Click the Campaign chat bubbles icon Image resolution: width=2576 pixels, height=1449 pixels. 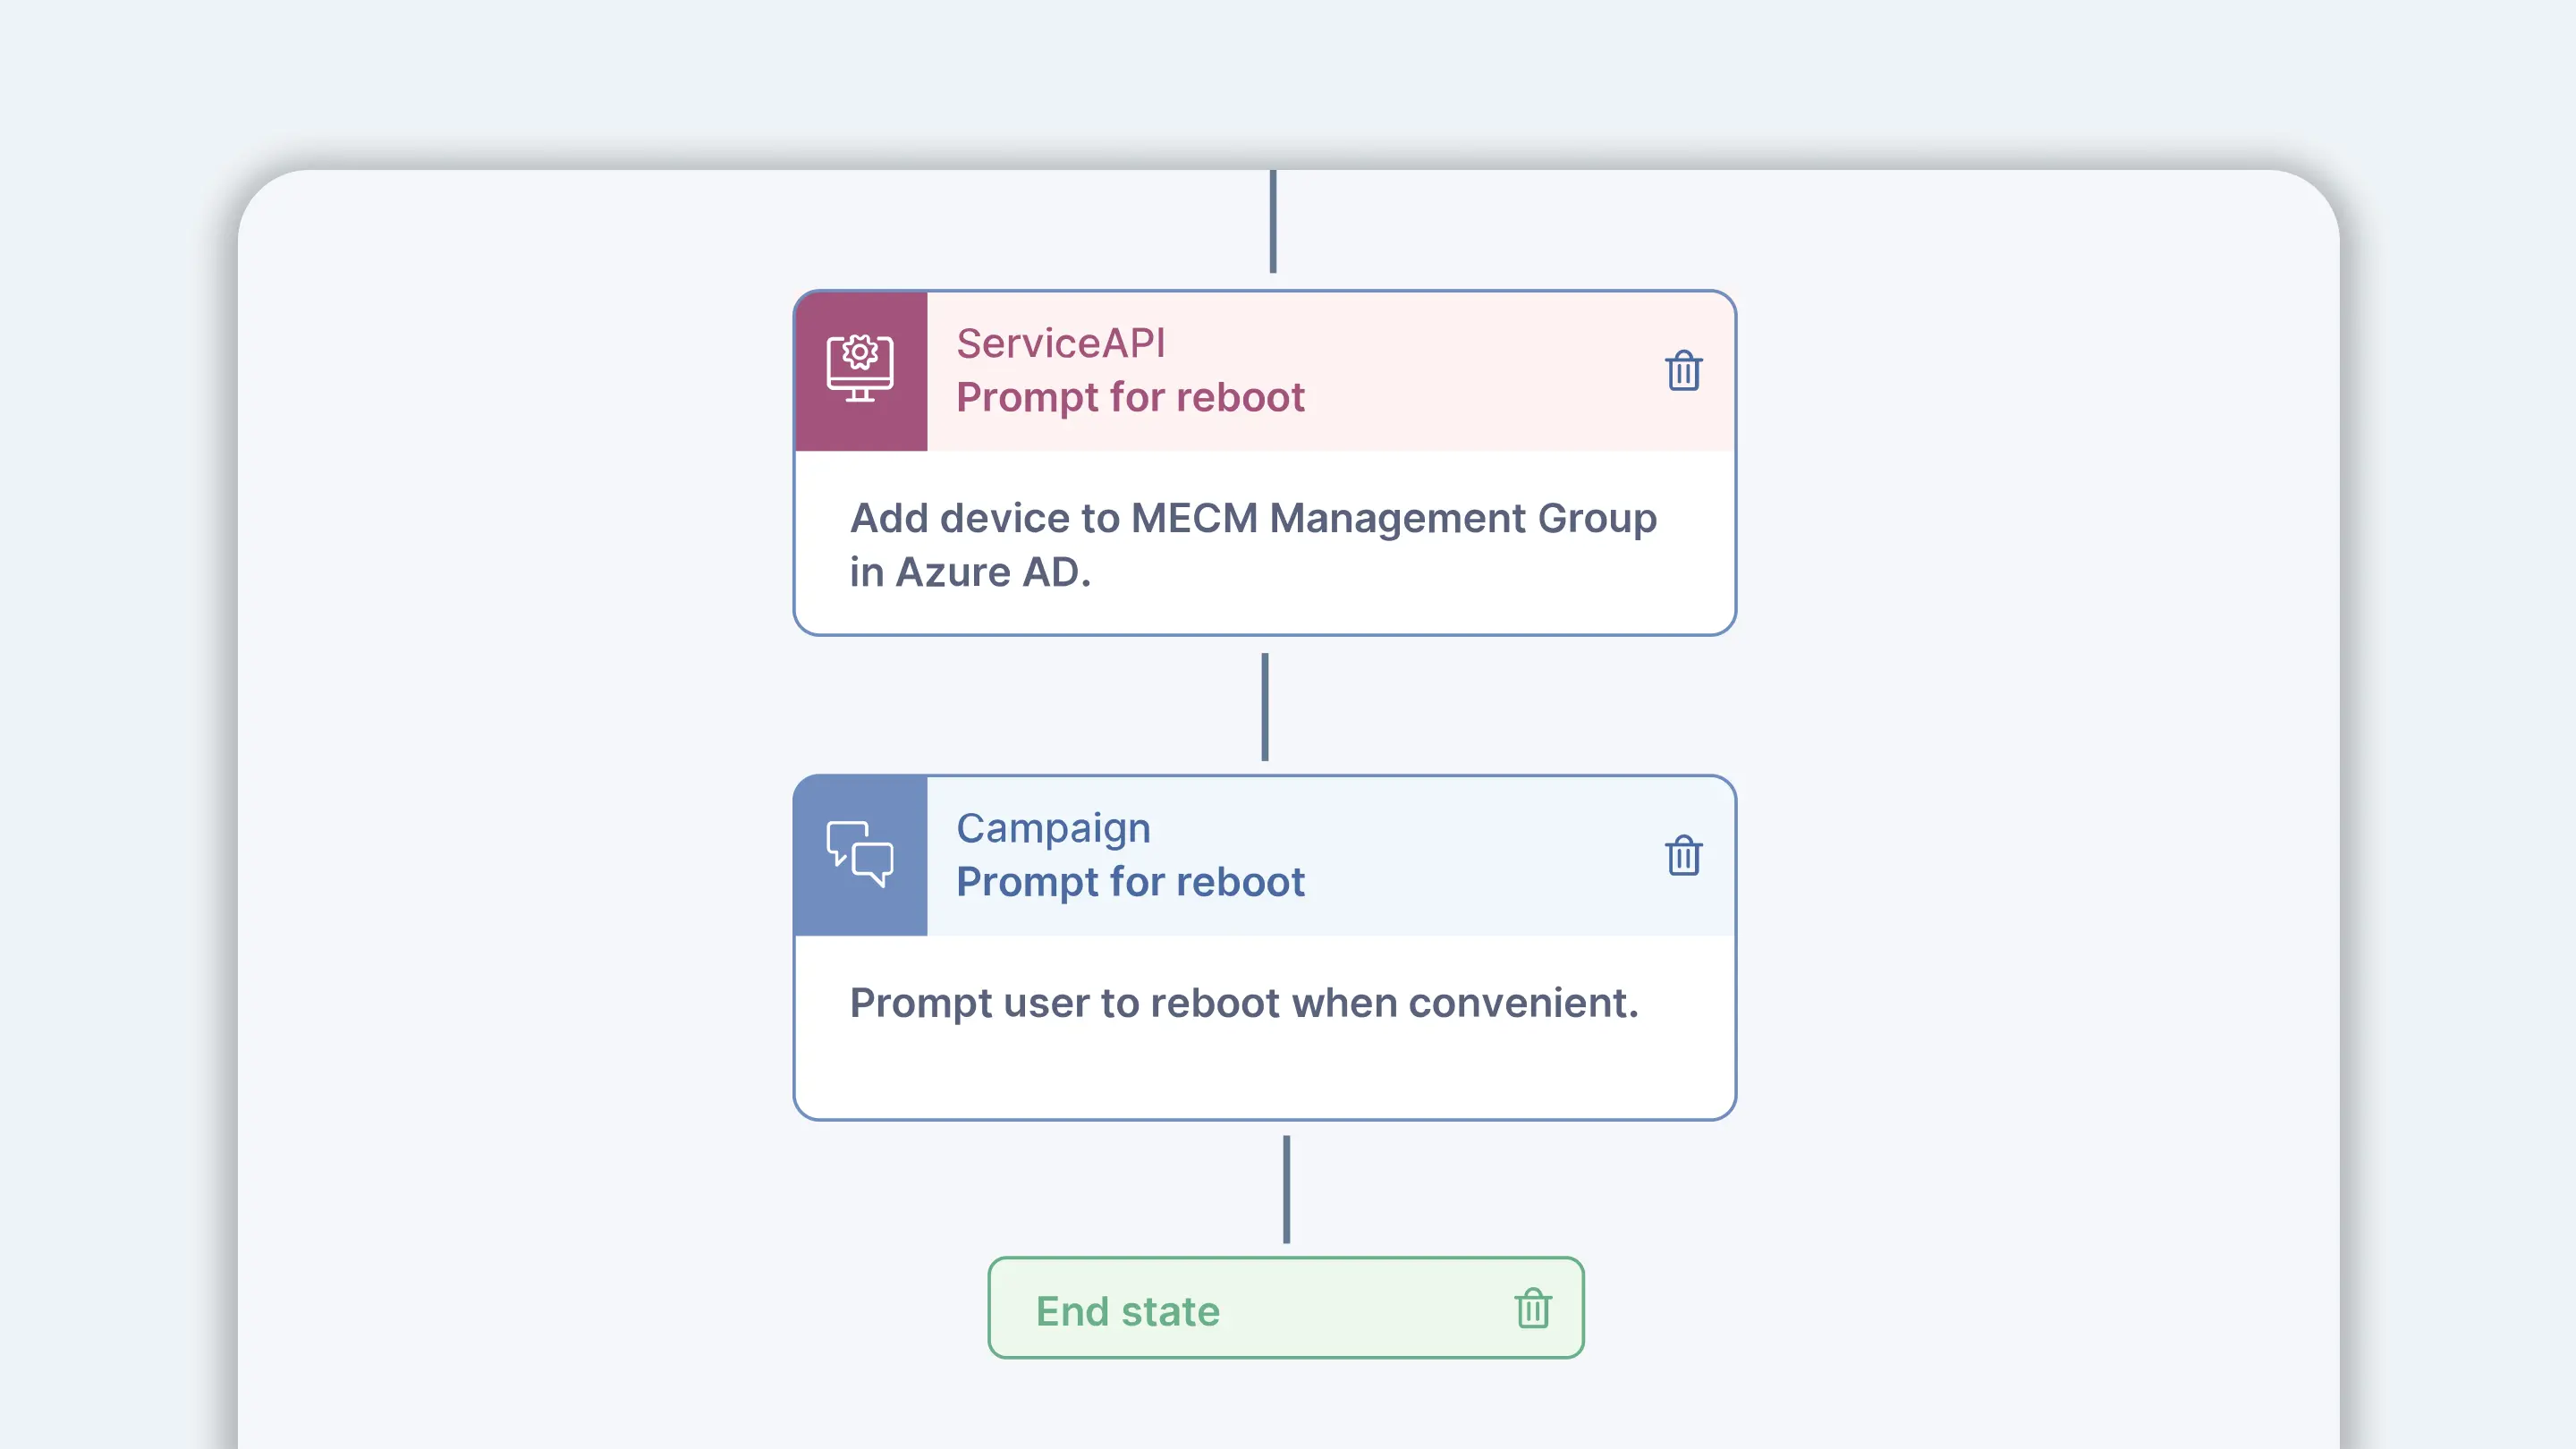(x=859, y=854)
